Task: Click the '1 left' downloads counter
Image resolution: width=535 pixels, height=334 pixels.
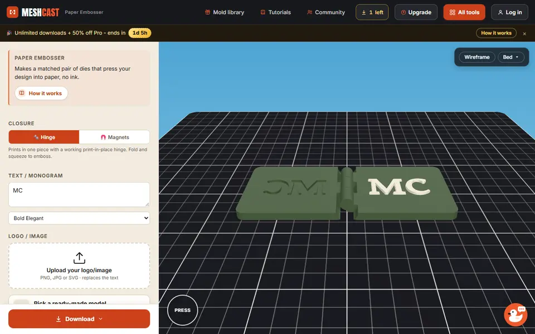Action: click(x=372, y=12)
